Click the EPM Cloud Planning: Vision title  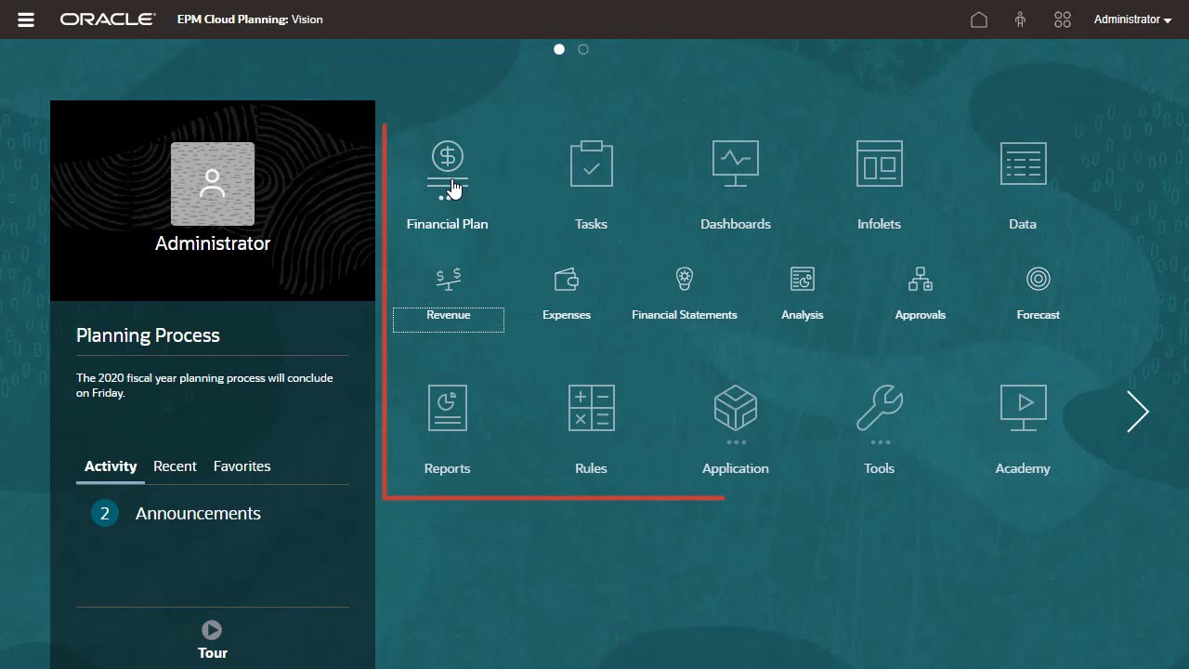(250, 20)
